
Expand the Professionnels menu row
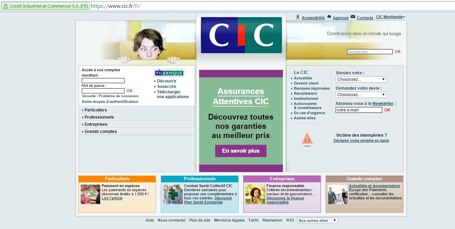tap(137, 117)
